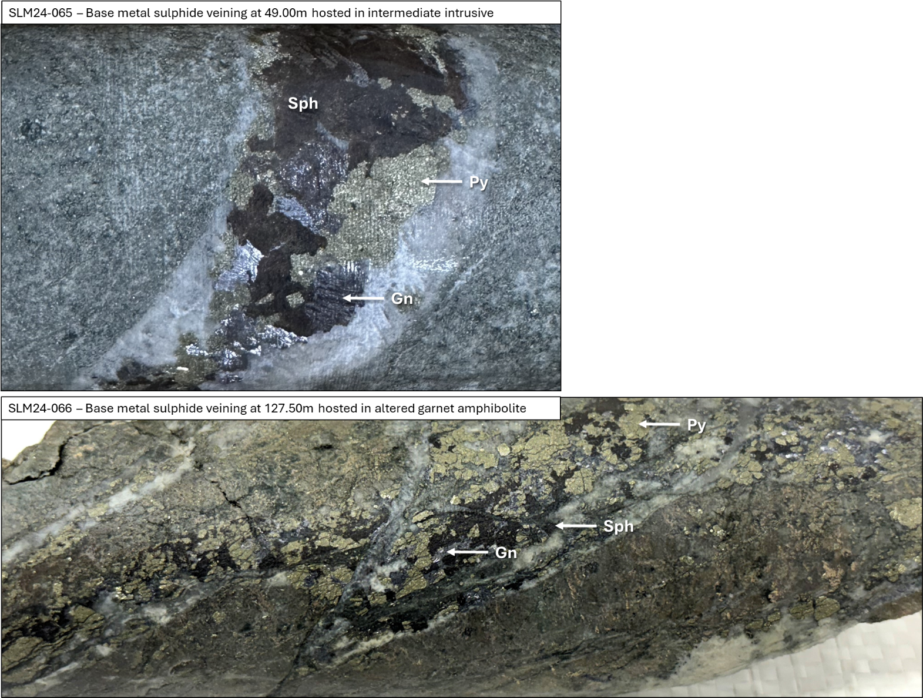Click the Py label in the SLM24-065 photo

(x=478, y=182)
